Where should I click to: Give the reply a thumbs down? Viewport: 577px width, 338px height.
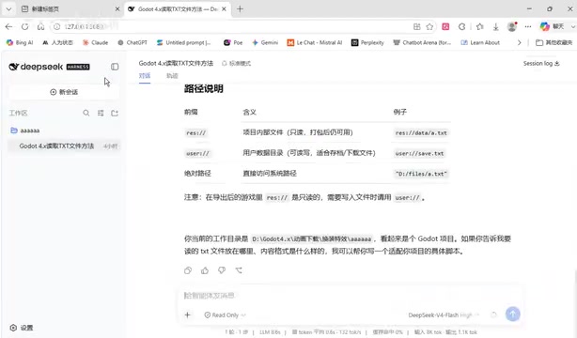[x=222, y=270]
